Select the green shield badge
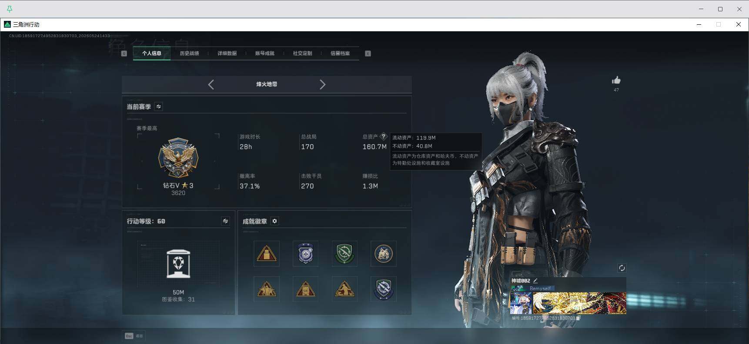 344,254
